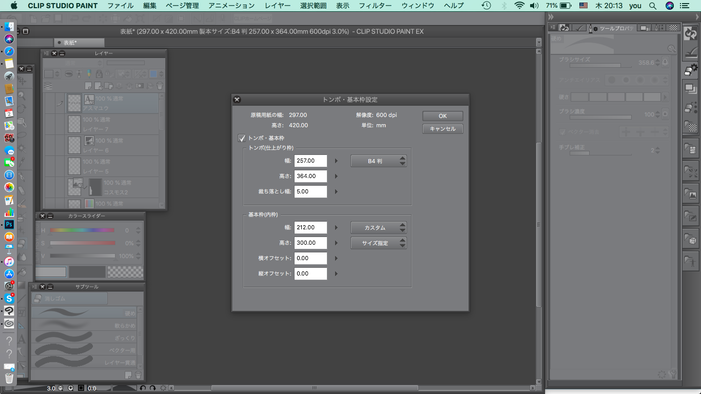Open the material folder icon with figure
The width and height of the screenshot is (701, 394).
point(691,261)
